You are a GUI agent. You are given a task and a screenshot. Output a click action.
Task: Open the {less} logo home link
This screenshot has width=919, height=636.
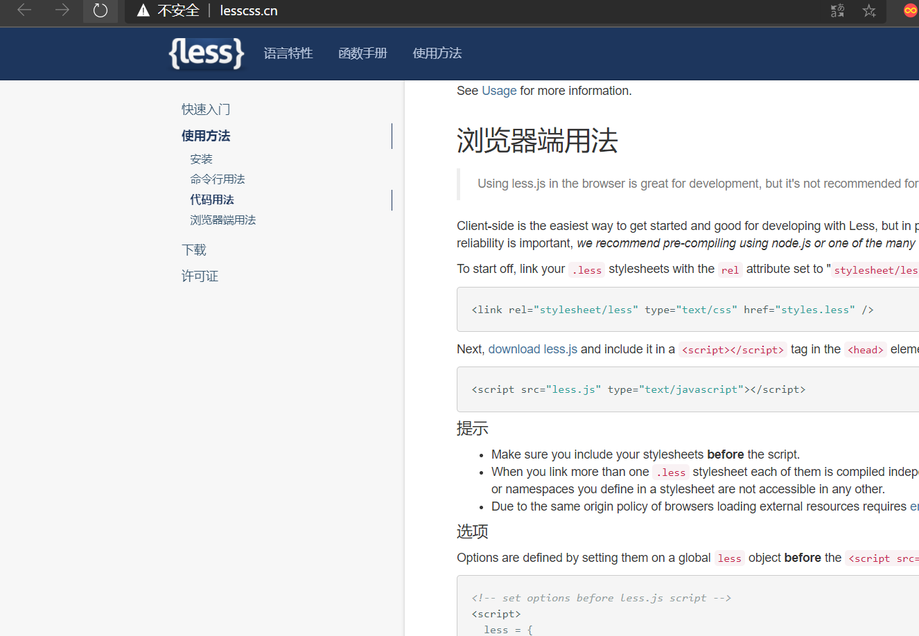pyautogui.click(x=207, y=53)
